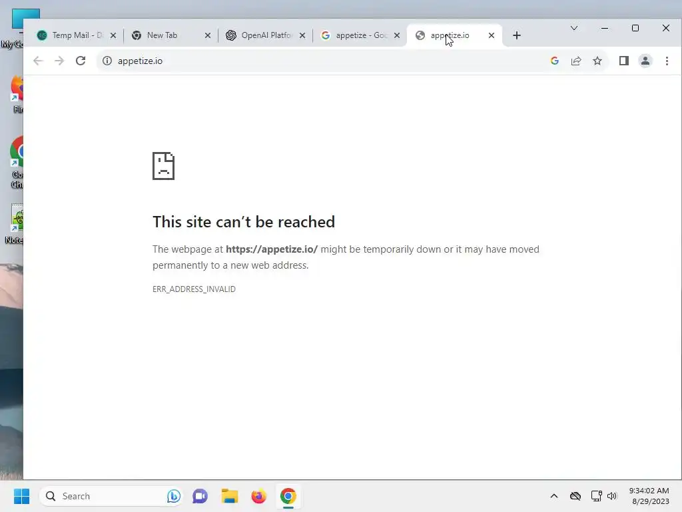Open the appetize Google search tab
Image resolution: width=682 pixels, height=512 pixels.
coord(354,35)
